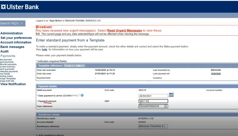
Task: Click the blue info icon beside arrival date
Action: pyautogui.click(x=82, y=95)
